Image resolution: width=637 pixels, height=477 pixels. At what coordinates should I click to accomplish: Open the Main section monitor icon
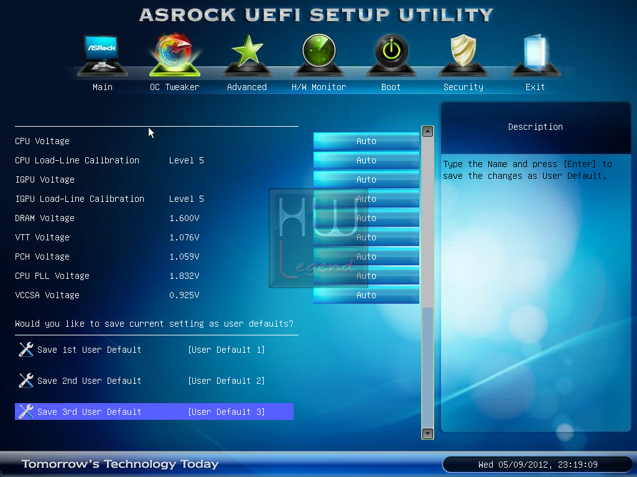click(103, 55)
